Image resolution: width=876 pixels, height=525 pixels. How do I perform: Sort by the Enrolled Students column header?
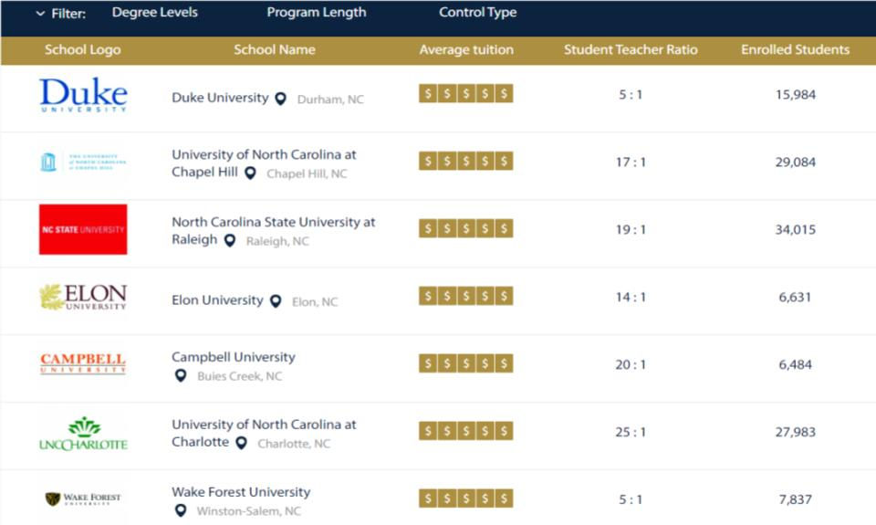click(x=795, y=49)
